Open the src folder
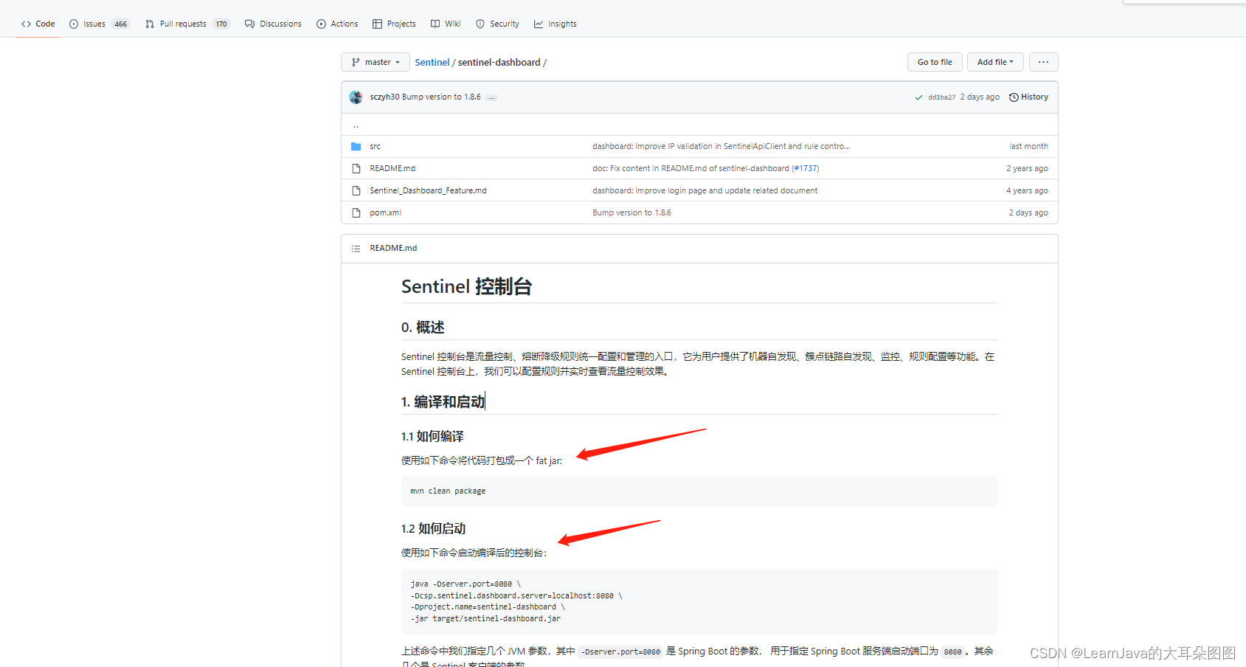Screen dimensions: 1246x667 click(x=375, y=146)
